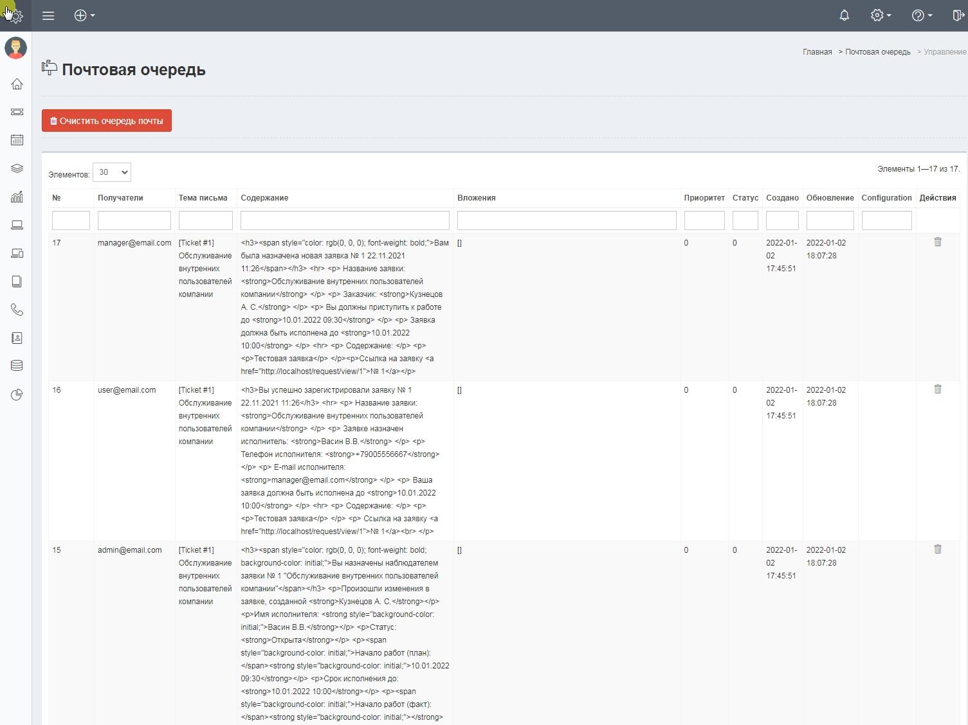Open the tickets icon in sidebar
Viewport: 968px width, 725px height.
(x=17, y=112)
